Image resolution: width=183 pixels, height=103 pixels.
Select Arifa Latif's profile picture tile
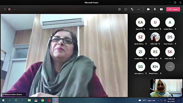(x=155, y=37)
